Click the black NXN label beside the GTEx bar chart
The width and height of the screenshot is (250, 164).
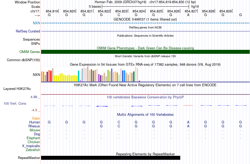pos(36,75)
